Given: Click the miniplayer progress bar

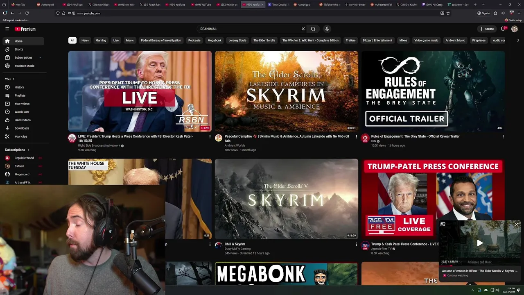Looking at the screenshot, I should (480, 265).
